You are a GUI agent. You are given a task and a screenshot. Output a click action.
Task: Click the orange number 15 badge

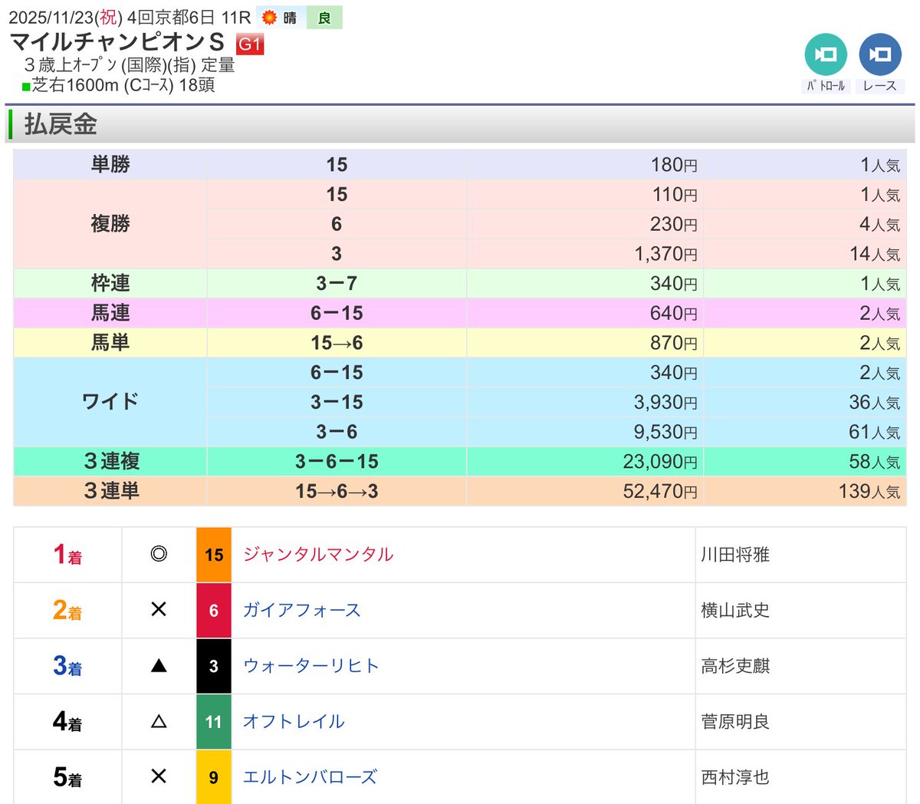click(214, 555)
